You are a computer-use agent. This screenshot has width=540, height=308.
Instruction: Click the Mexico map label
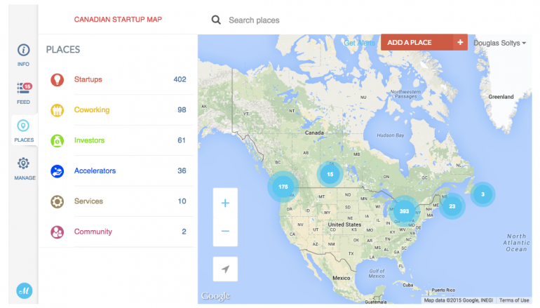(342, 278)
